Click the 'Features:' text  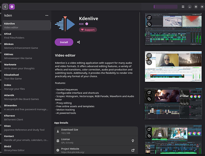click(60, 83)
